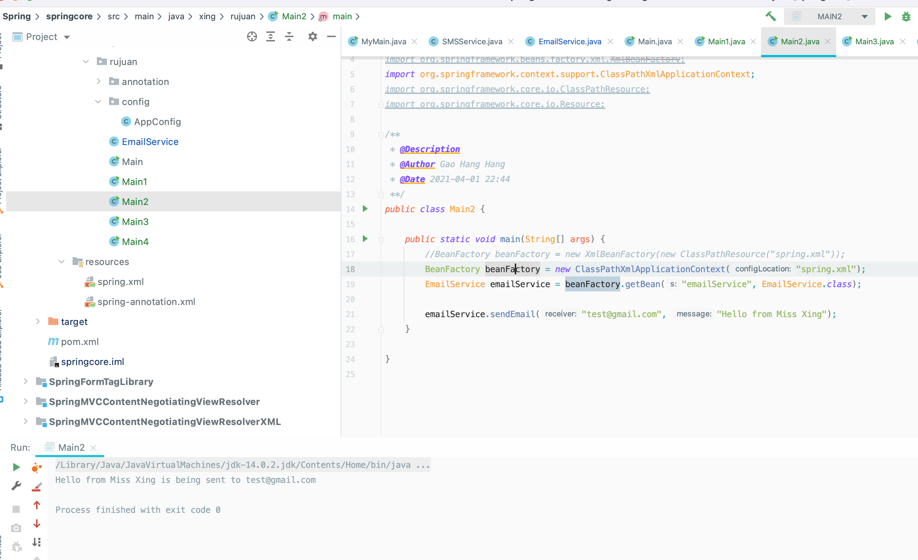Click the down arrow in Run console

tap(36, 524)
